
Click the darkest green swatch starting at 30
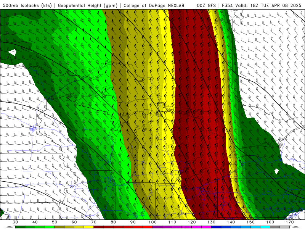click(x=20, y=227)
